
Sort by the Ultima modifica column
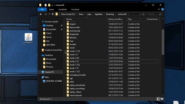(x=115, y=19)
